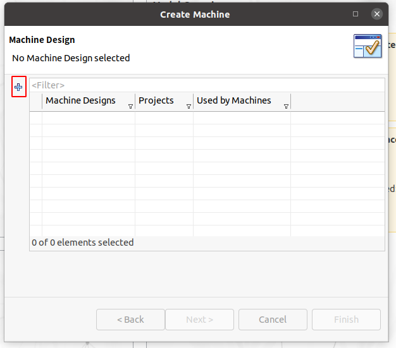Viewport: 396px width, 348px height.
Task: Click the 'No Machine Design selected' message
Action: [71, 58]
